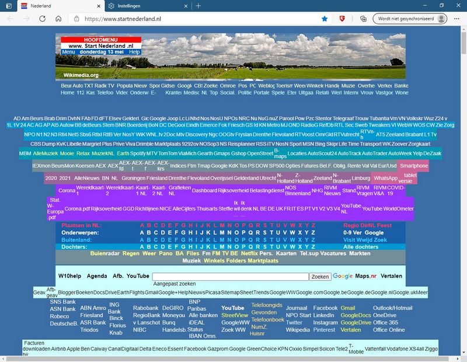The width and height of the screenshot is (467, 362).
Task: Toggle the blue favorites star
Action: click(x=325, y=19)
